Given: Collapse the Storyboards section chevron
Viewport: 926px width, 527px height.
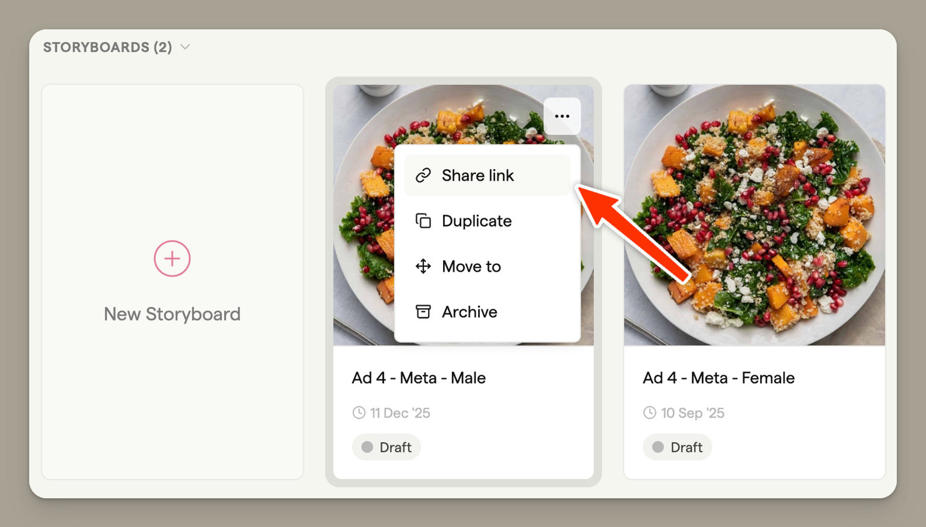Looking at the screenshot, I should pos(185,47).
